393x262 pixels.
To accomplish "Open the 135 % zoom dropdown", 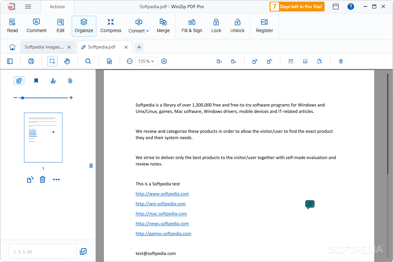I will coord(146,61).
